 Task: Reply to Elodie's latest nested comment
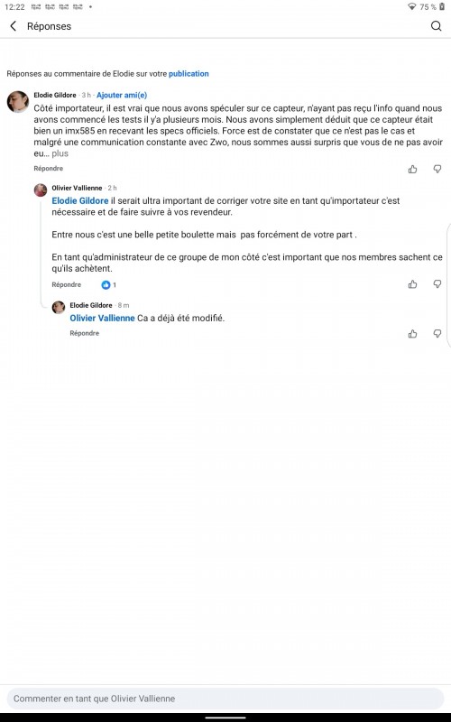click(x=84, y=333)
